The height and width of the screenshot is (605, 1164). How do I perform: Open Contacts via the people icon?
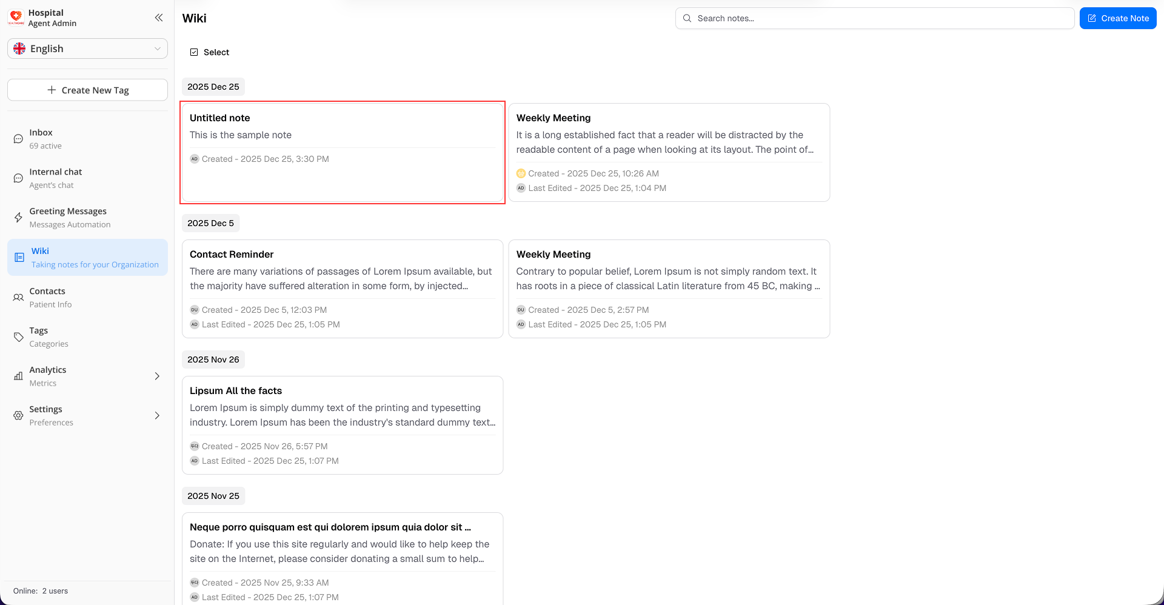point(18,297)
